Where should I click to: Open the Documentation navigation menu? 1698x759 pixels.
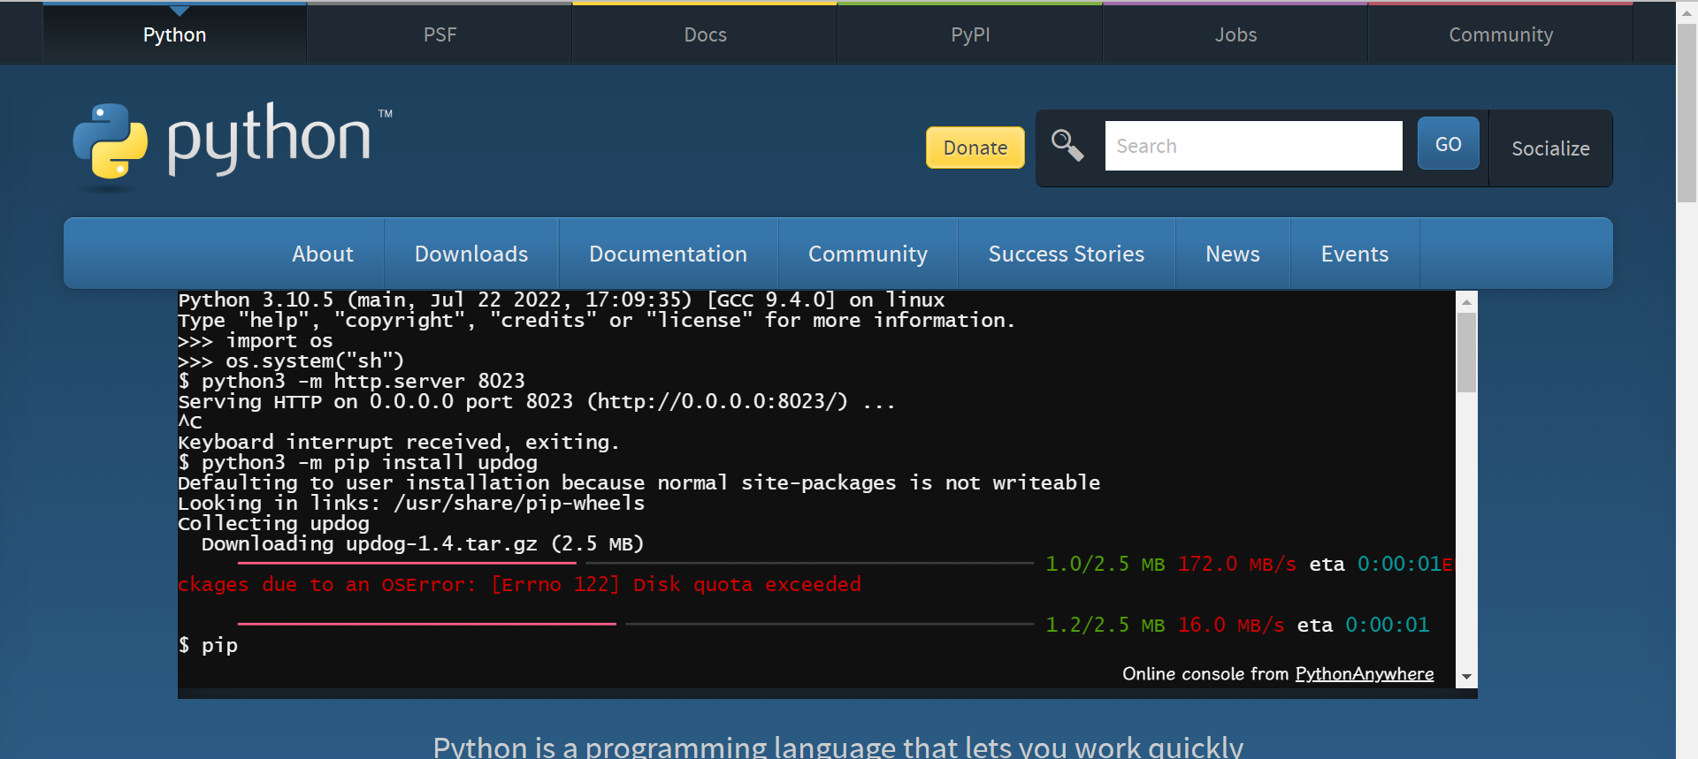pos(668,254)
